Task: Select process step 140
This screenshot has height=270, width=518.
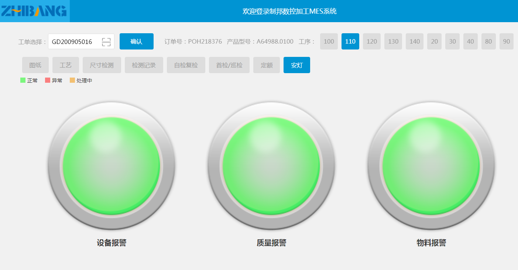Action: pyautogui.click(x=415, y=41)
